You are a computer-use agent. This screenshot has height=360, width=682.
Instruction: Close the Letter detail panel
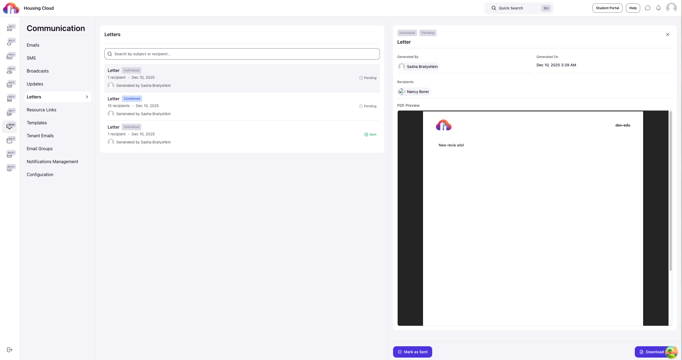668,35
